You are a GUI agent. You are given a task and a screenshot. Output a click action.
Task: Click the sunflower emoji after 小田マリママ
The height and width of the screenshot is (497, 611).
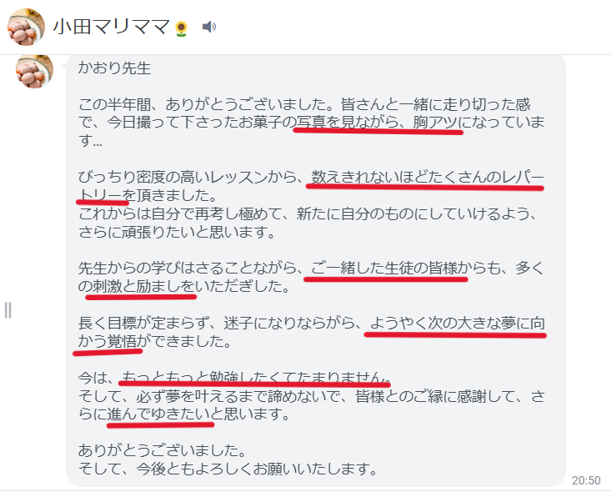(x=181, y=28)
